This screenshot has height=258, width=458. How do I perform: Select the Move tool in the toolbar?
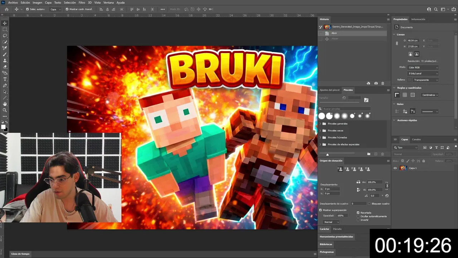(x=5, y=23)
